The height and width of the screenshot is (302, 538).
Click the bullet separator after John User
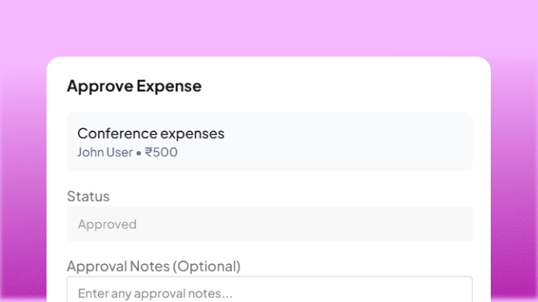pos(138,153)
